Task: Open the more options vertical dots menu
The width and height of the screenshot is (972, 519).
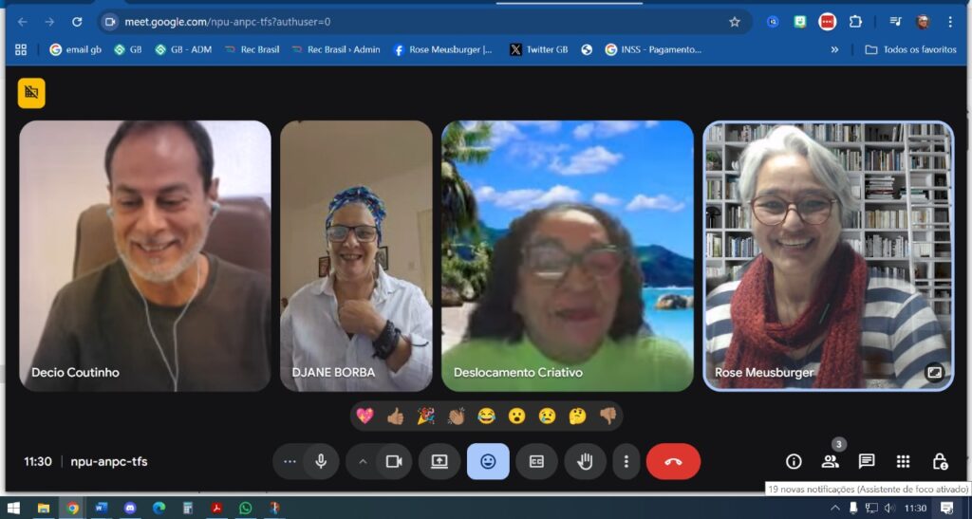Action: 626,461
